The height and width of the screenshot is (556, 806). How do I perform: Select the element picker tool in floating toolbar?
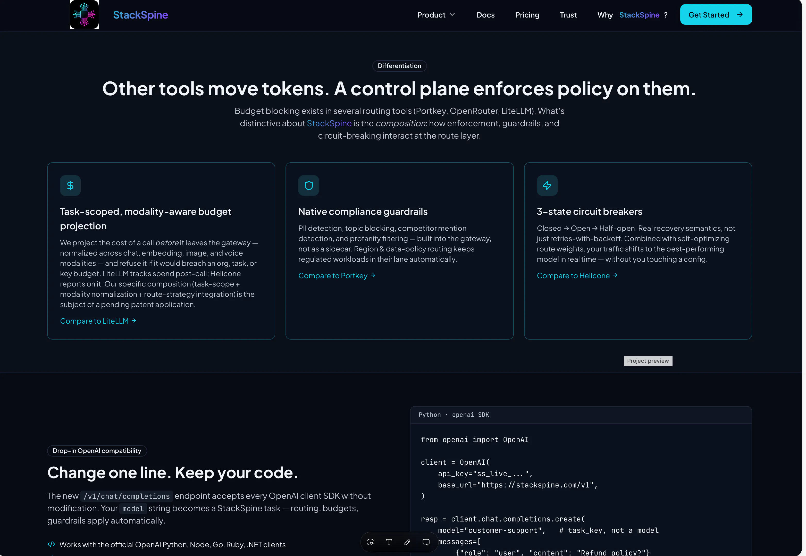tap(370, 542)
